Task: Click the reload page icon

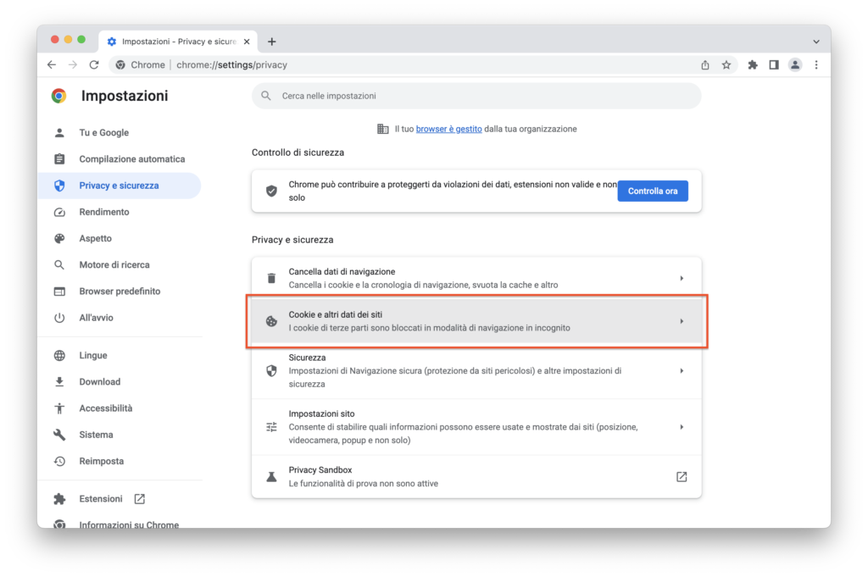Action: click(94, 64)
